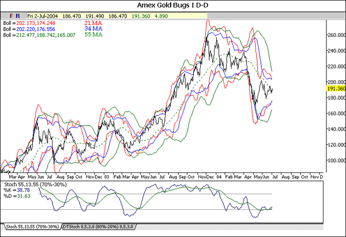Click the 160.000 price axis label
This screenshot has width=346, height=237.
[337, 114]
